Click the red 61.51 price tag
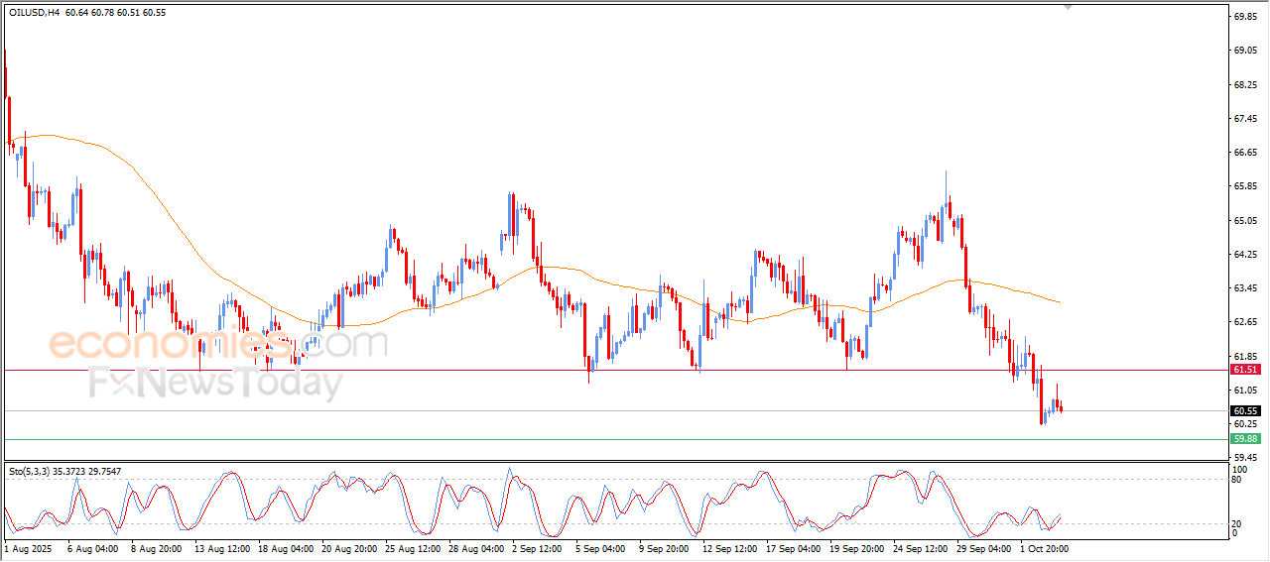 [x=1244, y=369]
